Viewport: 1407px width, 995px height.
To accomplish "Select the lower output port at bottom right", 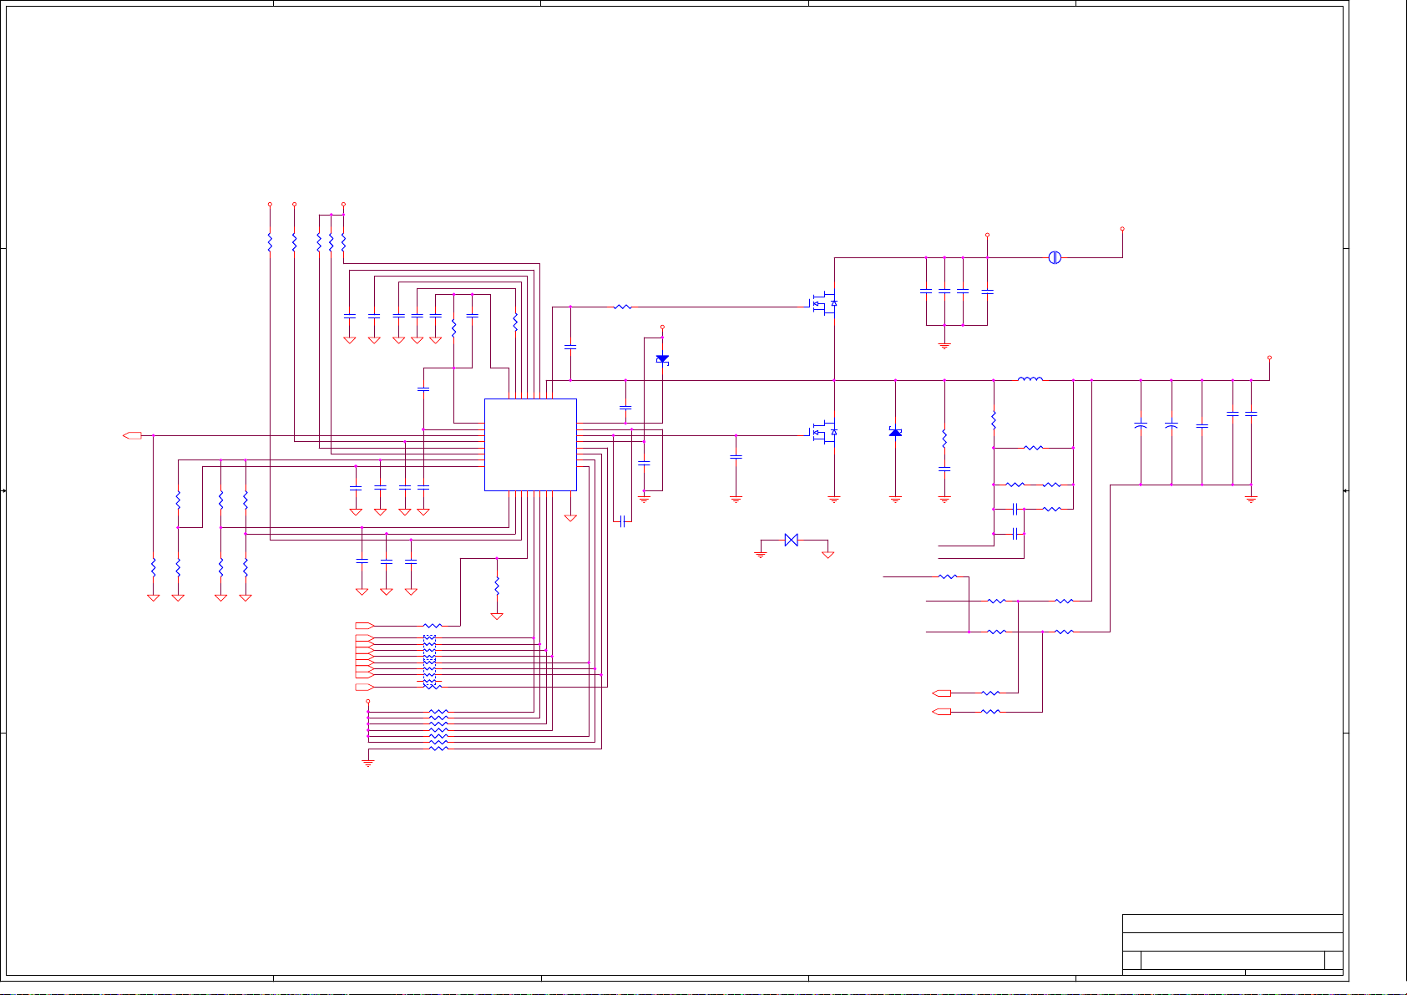I will pyautogui.click(x=941, y=712).
